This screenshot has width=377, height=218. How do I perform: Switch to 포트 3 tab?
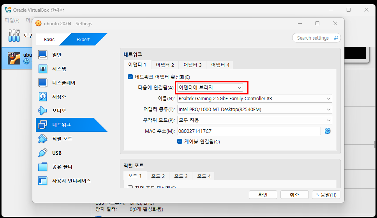point(181,176)
